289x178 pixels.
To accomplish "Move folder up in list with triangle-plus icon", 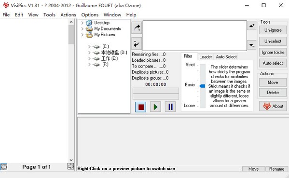I will (x=251, y=26).
